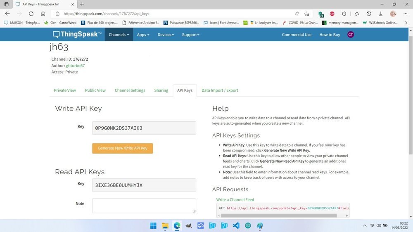Open the MAISON - ThingSp... bookmark
This screenshot has width=413, height=232.
pos(22,23)
